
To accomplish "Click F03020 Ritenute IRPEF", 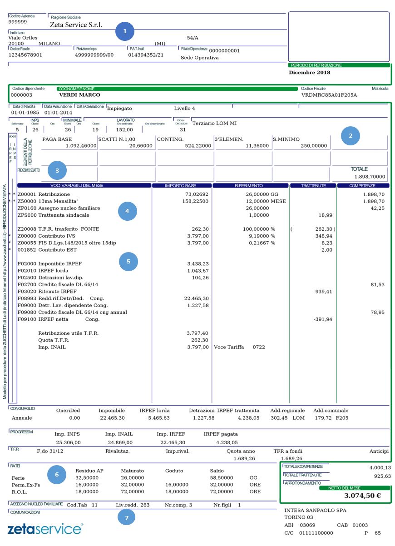I will pos(47,291).
